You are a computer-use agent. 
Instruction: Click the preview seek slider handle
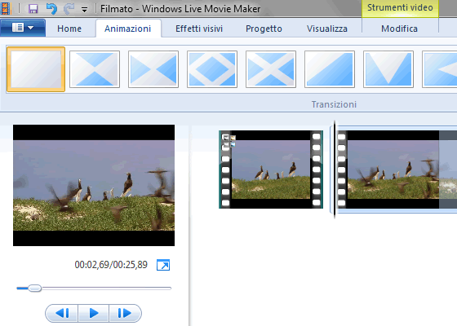tap(34, 289)
